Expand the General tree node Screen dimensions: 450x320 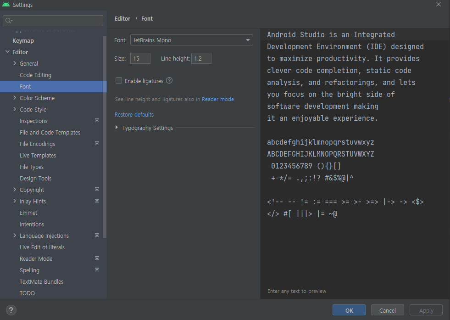point(15,63)
